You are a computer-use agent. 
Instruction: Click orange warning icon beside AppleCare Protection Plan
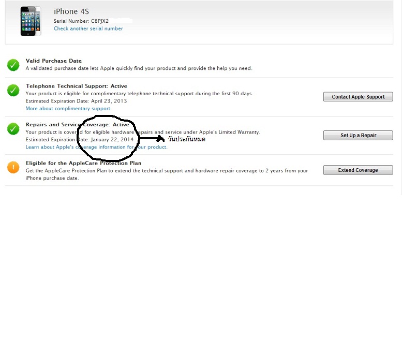click(x=13, y=167)
